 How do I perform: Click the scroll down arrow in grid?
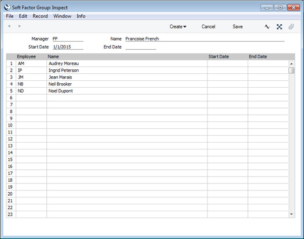coord(291,214)
